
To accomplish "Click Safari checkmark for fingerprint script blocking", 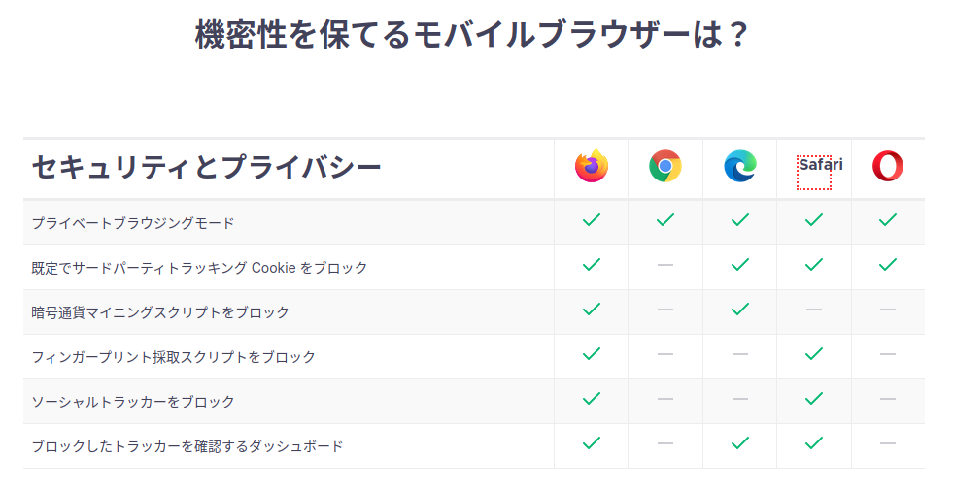I will tap(814, 354).
